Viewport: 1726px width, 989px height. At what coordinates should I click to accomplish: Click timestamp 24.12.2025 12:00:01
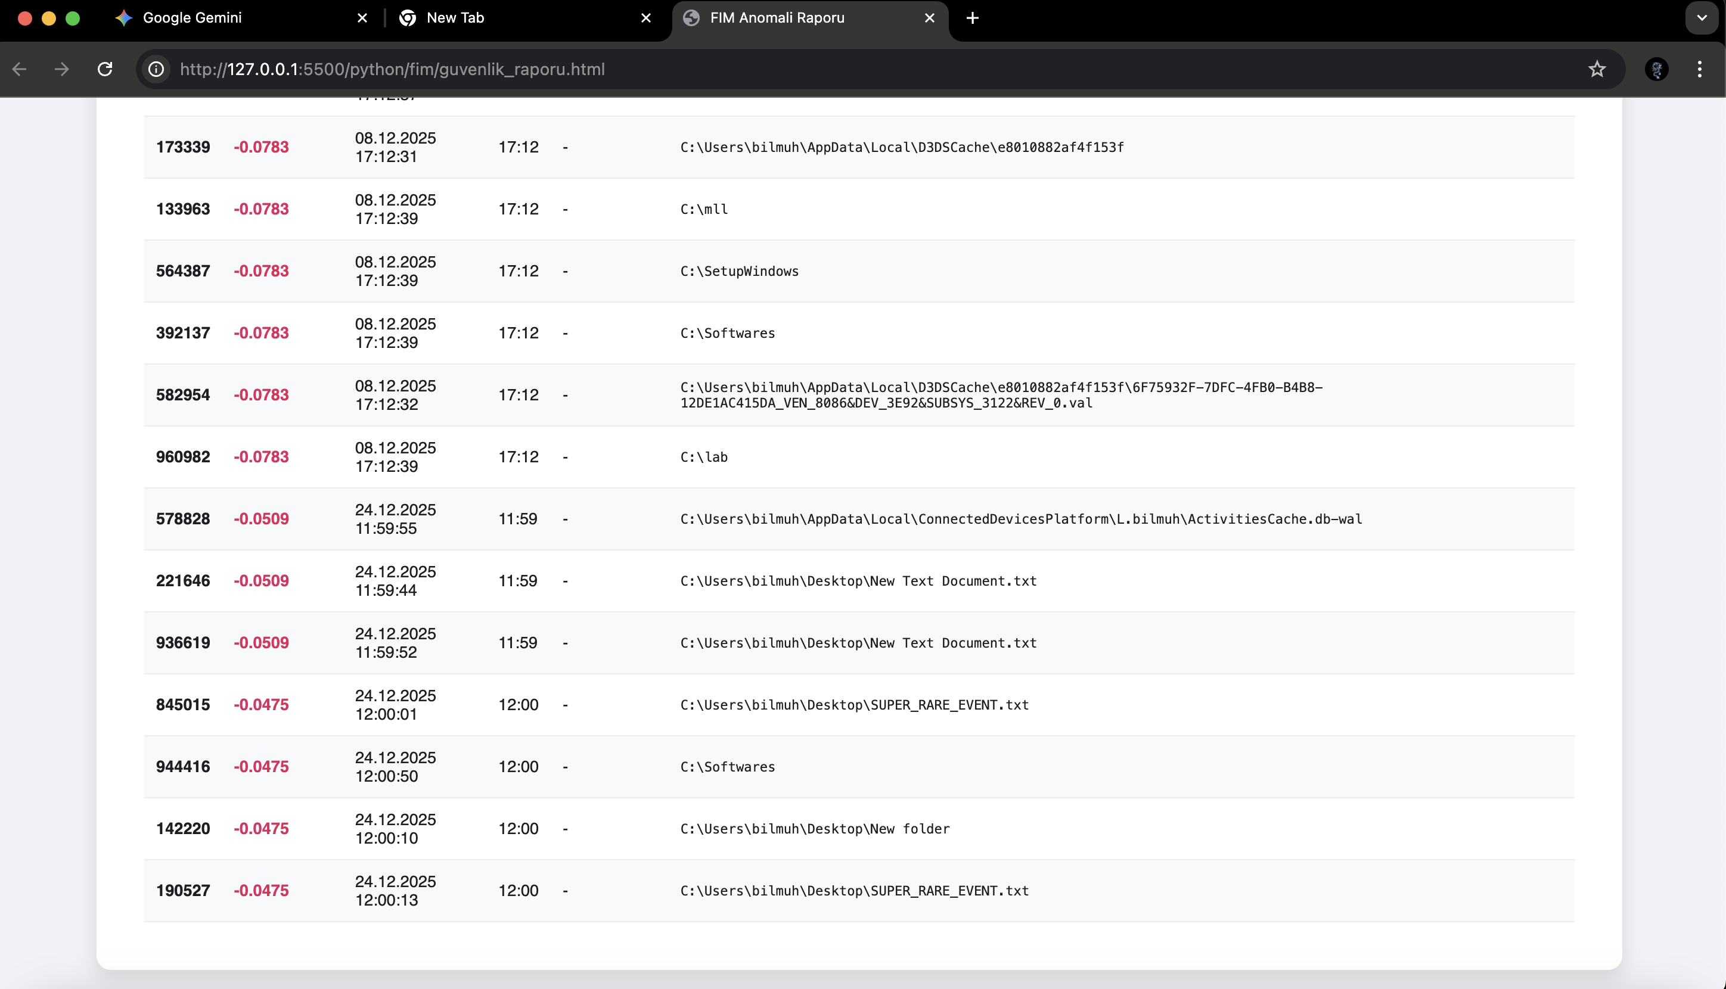[396, 705]
